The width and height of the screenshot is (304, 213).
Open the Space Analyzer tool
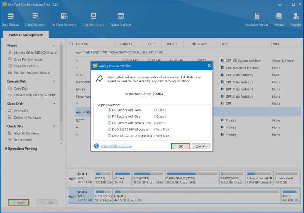(x=121, y=19)
